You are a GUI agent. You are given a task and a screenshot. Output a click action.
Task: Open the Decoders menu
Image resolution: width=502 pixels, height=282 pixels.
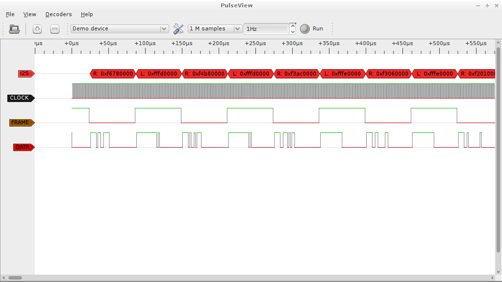point(58,14)
